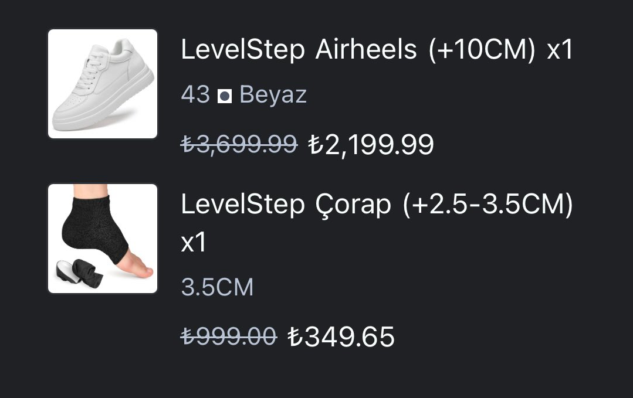The height and width of the screenshot is (398, 633).
Task: Click the crossed-out ₺999.00 original price
Action: pos(228,336)
